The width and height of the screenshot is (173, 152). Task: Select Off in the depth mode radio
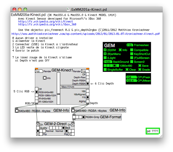click(88, 74)
